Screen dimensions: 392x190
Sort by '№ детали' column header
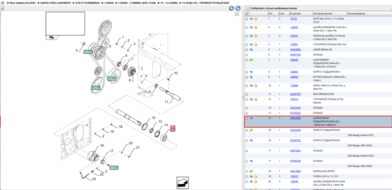[x=301, y=13]
